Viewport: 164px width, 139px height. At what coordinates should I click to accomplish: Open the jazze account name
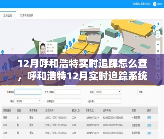pyautogui.click(x=160, y=4)
